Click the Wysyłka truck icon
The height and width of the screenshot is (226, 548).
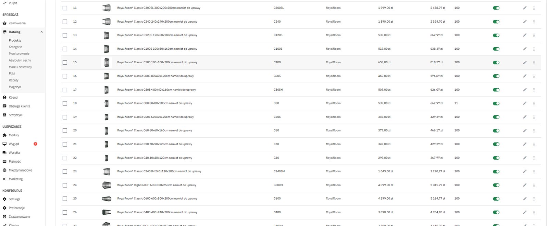[4, 153]
